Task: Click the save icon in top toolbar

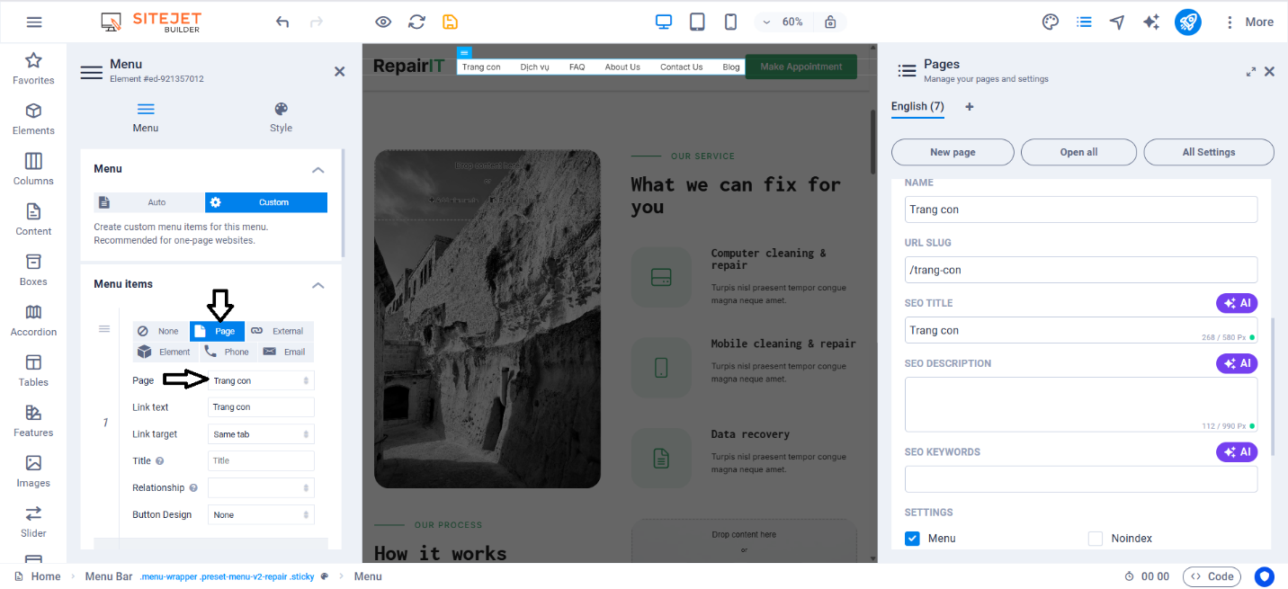Action: point(450,22)
